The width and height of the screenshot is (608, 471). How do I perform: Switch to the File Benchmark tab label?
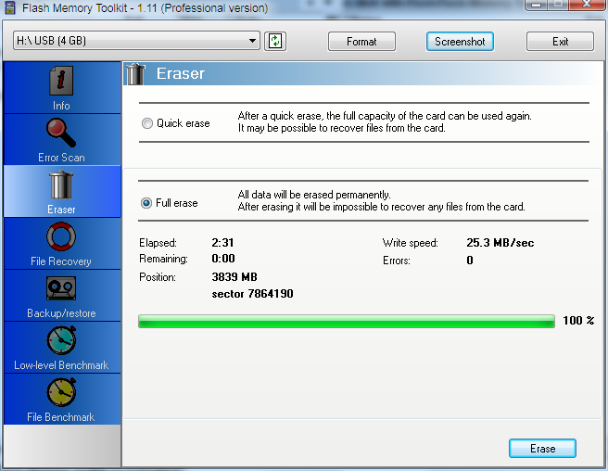pyautogui.click(x=61, y=417)
